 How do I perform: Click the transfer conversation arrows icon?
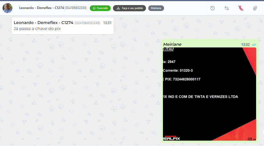pyautogui.click(x=227, y=8)
